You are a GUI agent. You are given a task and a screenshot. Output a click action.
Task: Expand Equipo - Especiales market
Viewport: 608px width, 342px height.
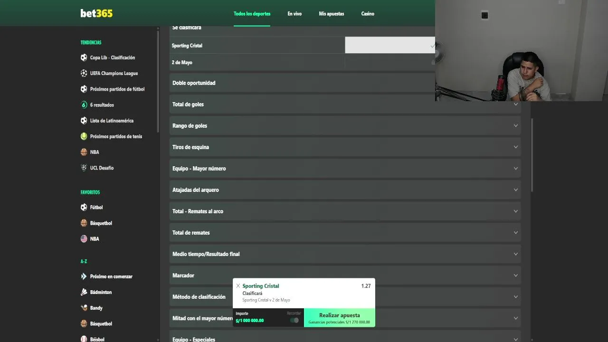345,337
